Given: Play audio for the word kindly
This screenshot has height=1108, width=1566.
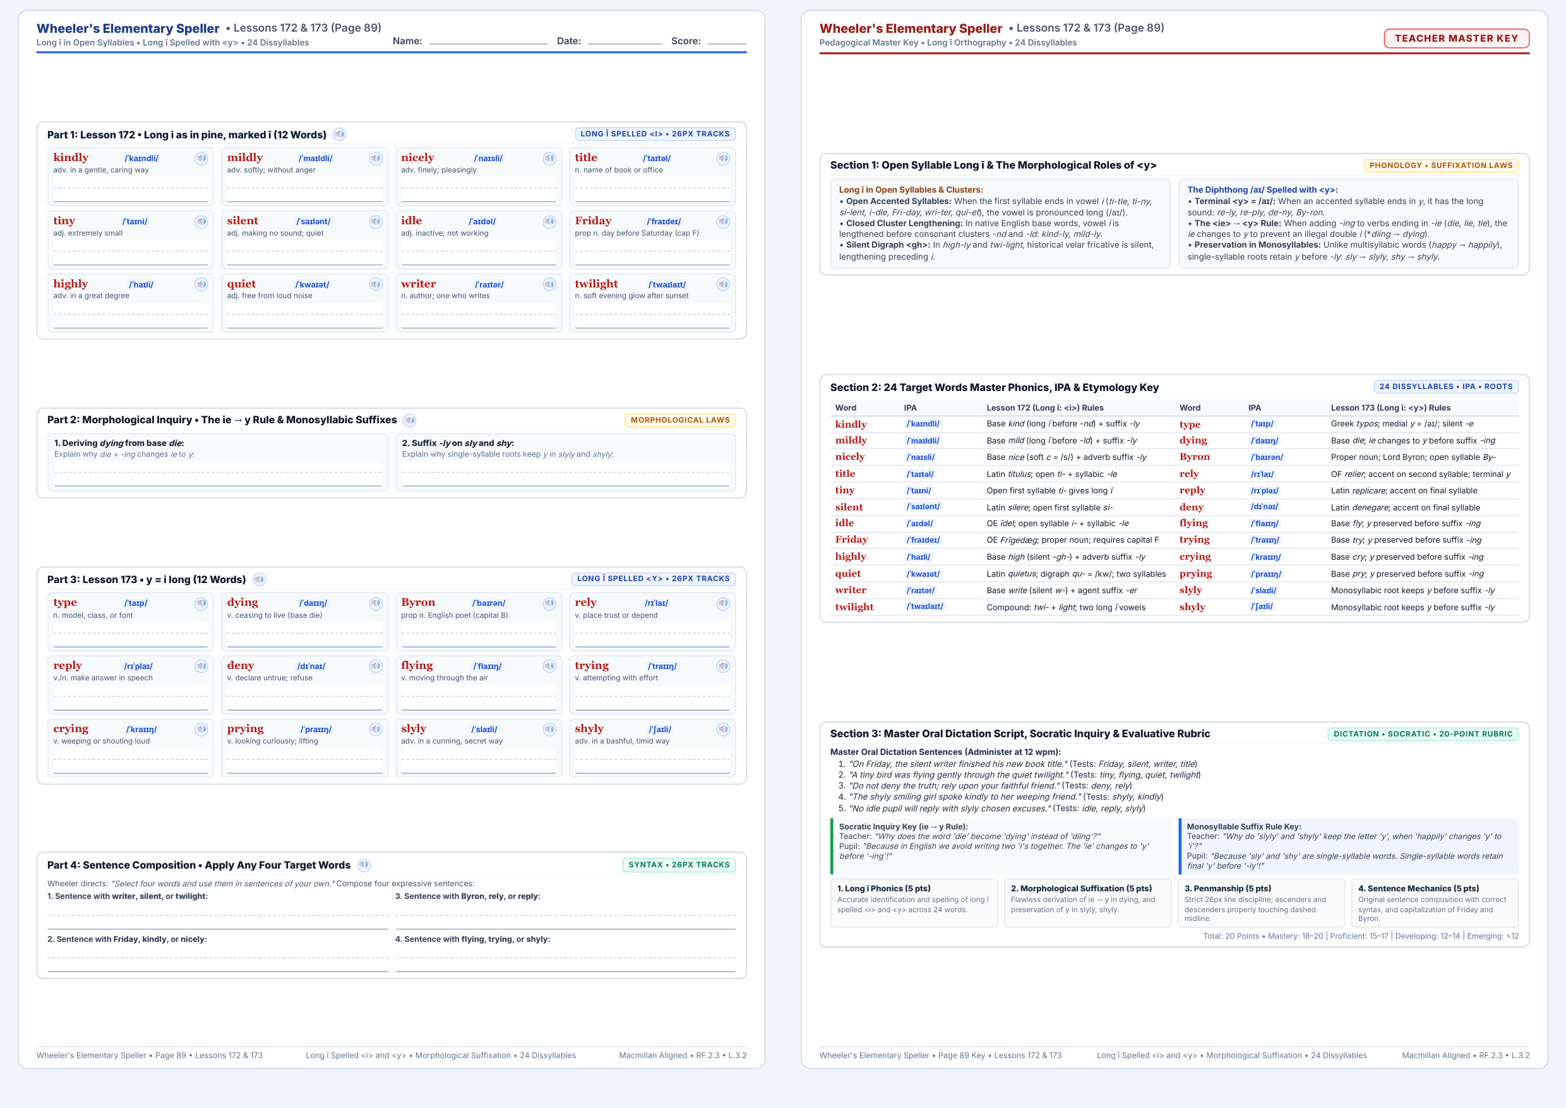Looking at the screenshot, I should (201, 159).
